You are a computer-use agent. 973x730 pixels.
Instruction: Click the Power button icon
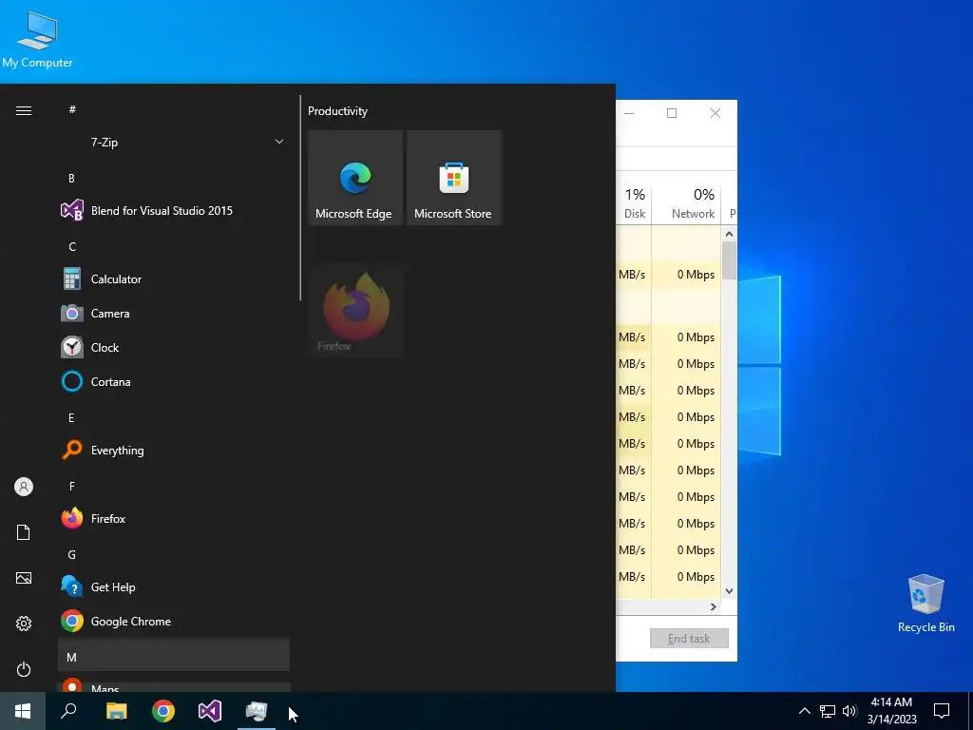pos(24,669)
